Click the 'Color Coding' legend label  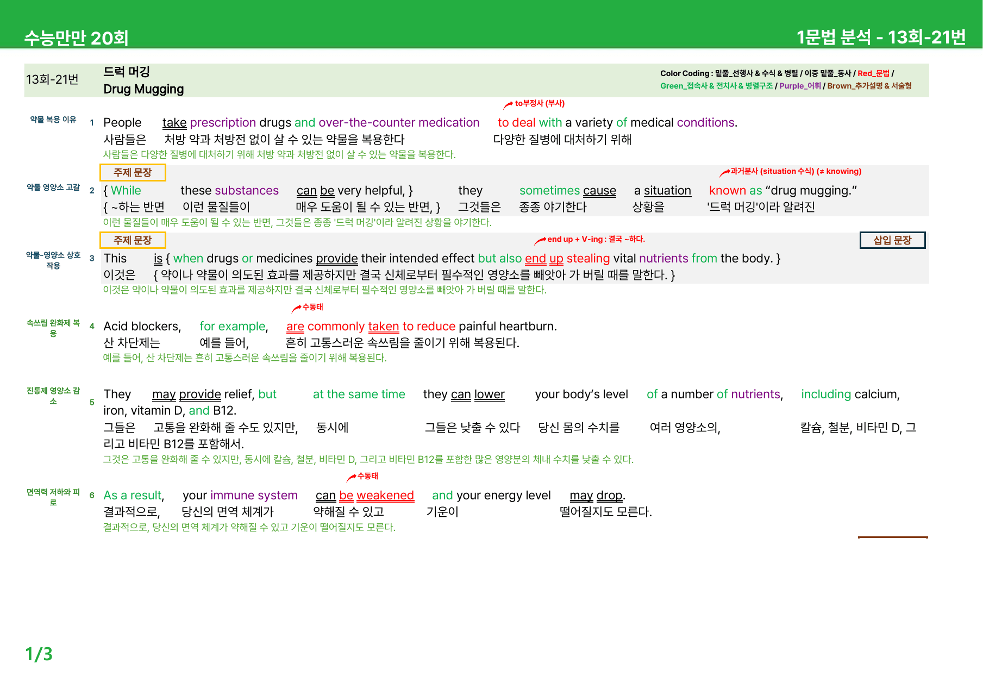coord(685,73)
